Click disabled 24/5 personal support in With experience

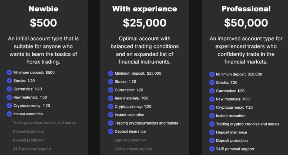133,149
